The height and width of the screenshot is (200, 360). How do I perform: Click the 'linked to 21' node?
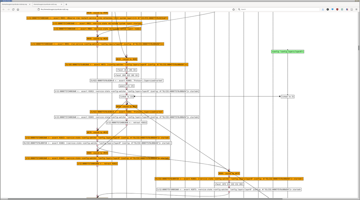click(x=287, y=97)
